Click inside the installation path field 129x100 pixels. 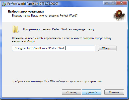click(x=54, y=48)
